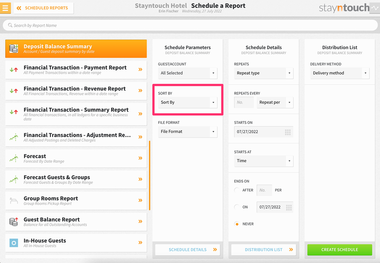
Task: Open the Ends On calendar icon
Action: tap(289, 208)
